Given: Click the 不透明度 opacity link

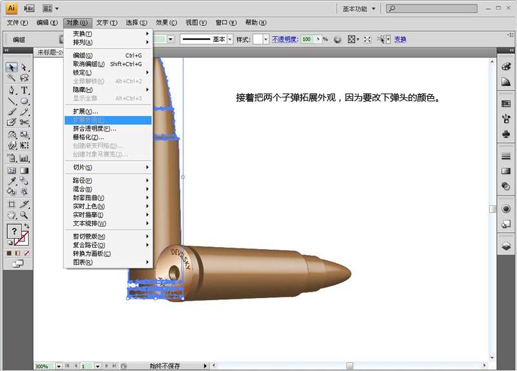Looking at the screenshot, I should tap(284, 39).
